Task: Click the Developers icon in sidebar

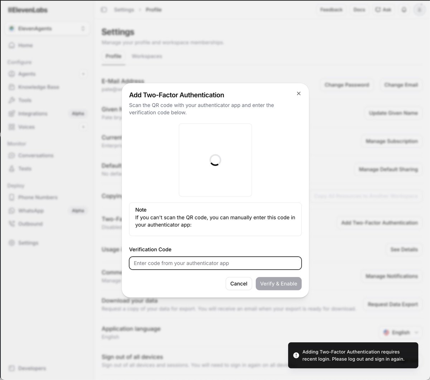Action: (x=12, y=368)
